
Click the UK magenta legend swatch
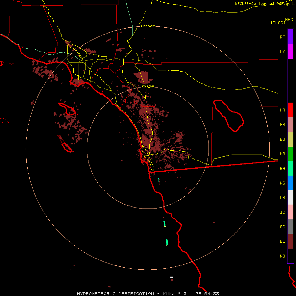290,52
